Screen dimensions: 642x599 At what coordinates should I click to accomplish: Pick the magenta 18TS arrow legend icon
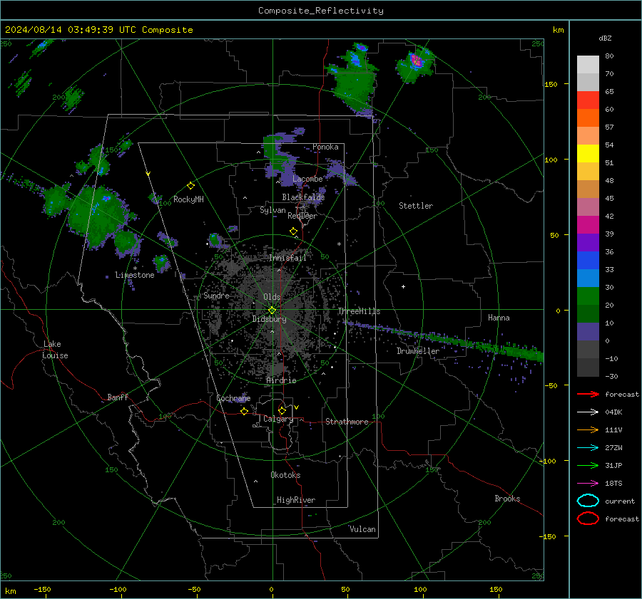588,484
